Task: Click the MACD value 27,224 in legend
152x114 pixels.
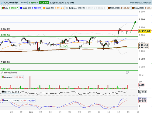Action: [23, 101]
